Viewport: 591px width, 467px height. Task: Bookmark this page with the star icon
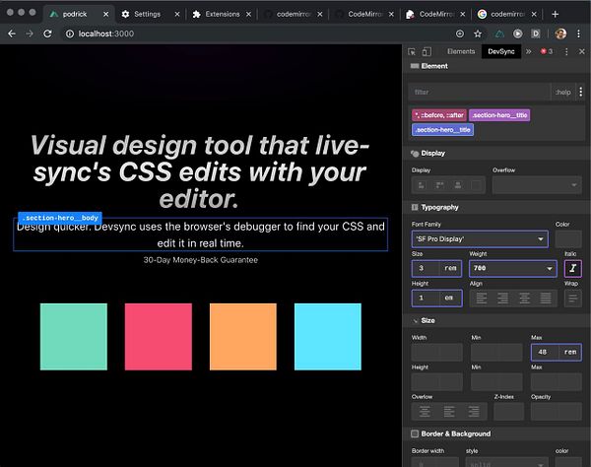(478, 33)
